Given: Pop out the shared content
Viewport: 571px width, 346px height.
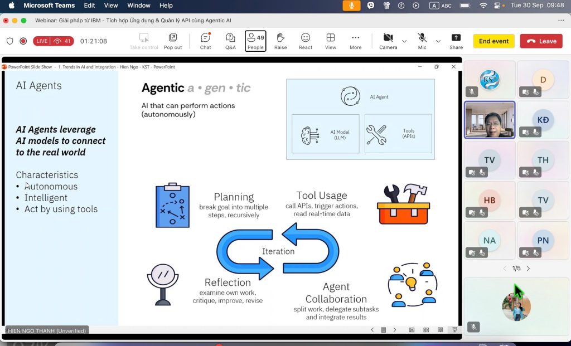Looking at the screenshot, I should click(x=173, y=41).
